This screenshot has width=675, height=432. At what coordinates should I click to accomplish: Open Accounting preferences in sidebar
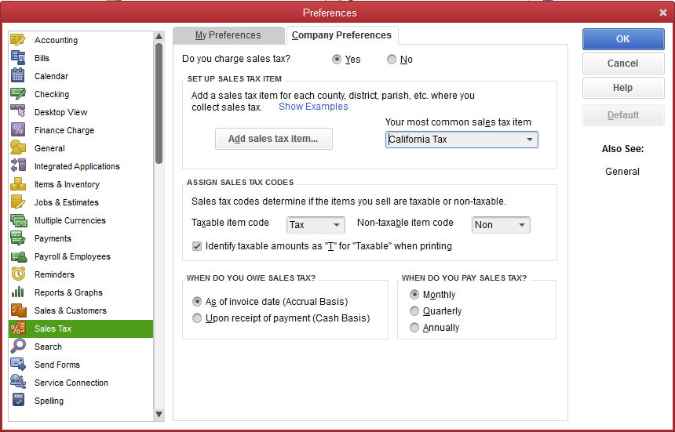(x=81, y=40)
